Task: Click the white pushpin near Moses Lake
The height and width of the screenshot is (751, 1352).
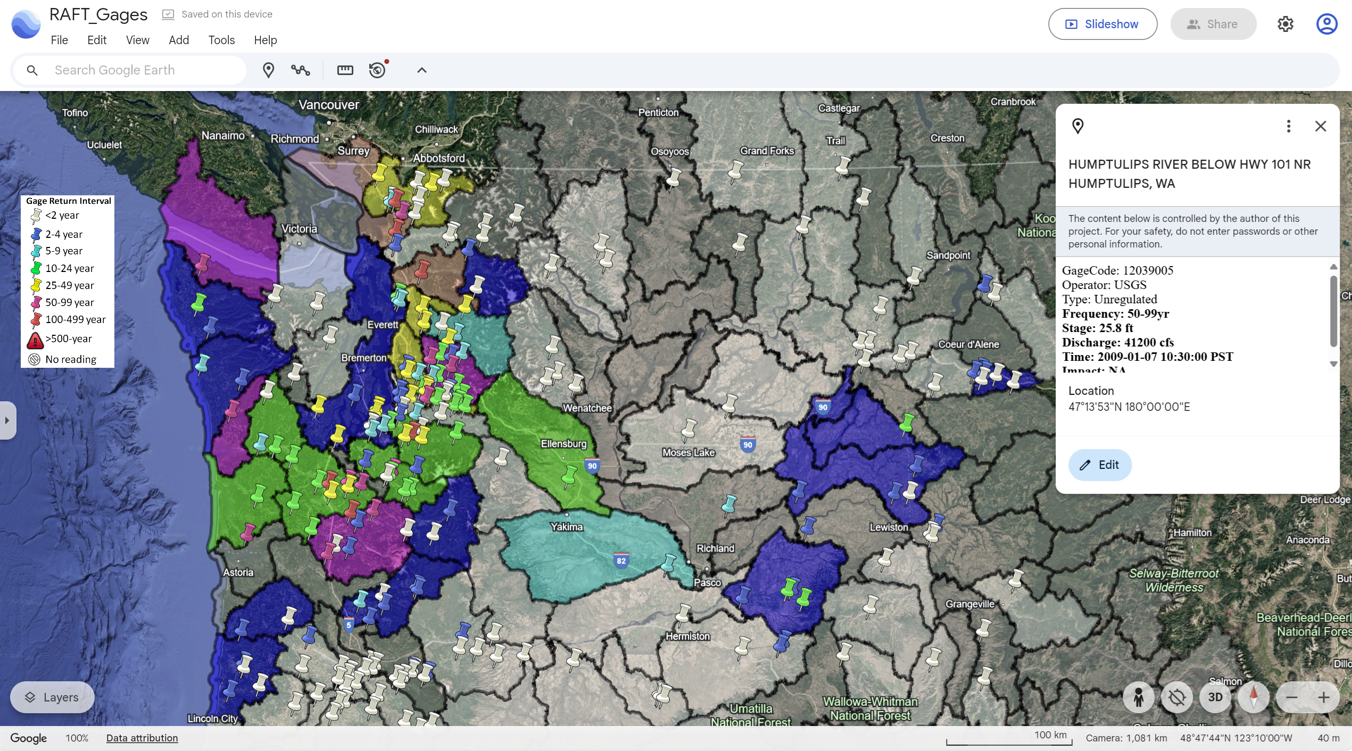Action: [689, 429]
